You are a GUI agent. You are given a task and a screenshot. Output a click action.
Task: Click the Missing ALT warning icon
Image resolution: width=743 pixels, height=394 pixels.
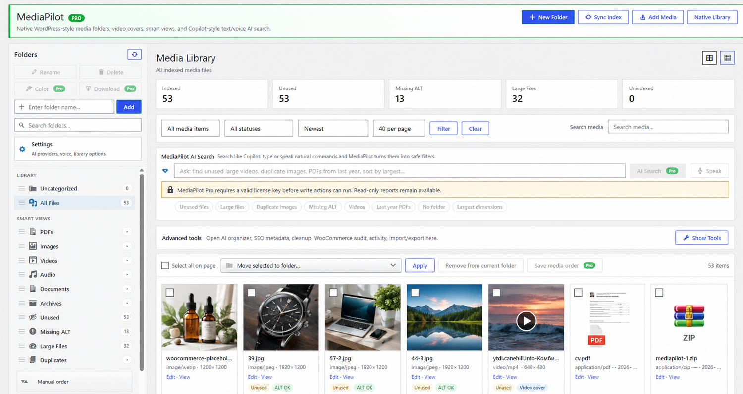click(33, 332)
